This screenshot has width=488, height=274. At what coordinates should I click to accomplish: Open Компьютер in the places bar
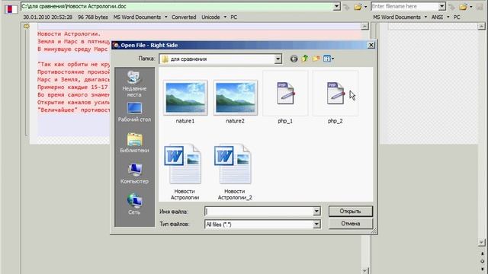tap(134, 174)
